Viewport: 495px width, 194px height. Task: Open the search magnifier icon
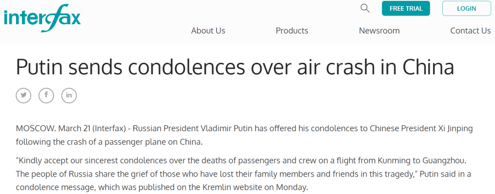coord(365,8)
